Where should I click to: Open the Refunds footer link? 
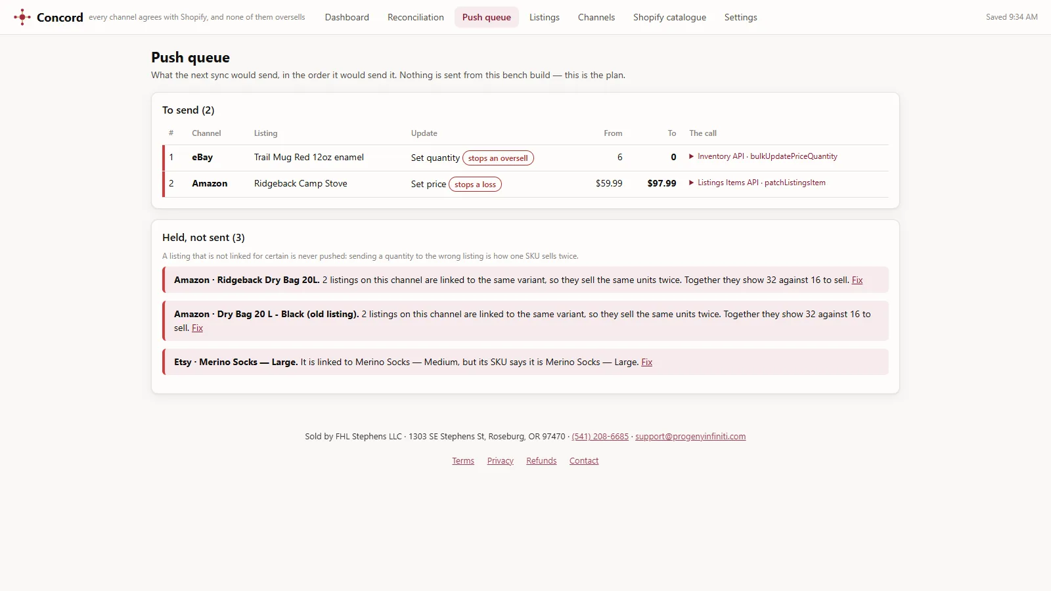[x=541, y=461]
